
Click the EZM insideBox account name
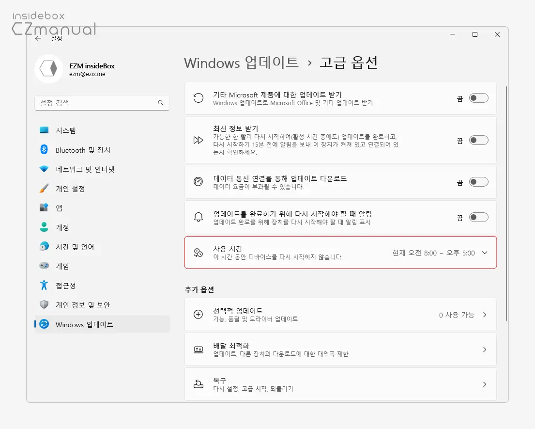click(x=92, y=66)
